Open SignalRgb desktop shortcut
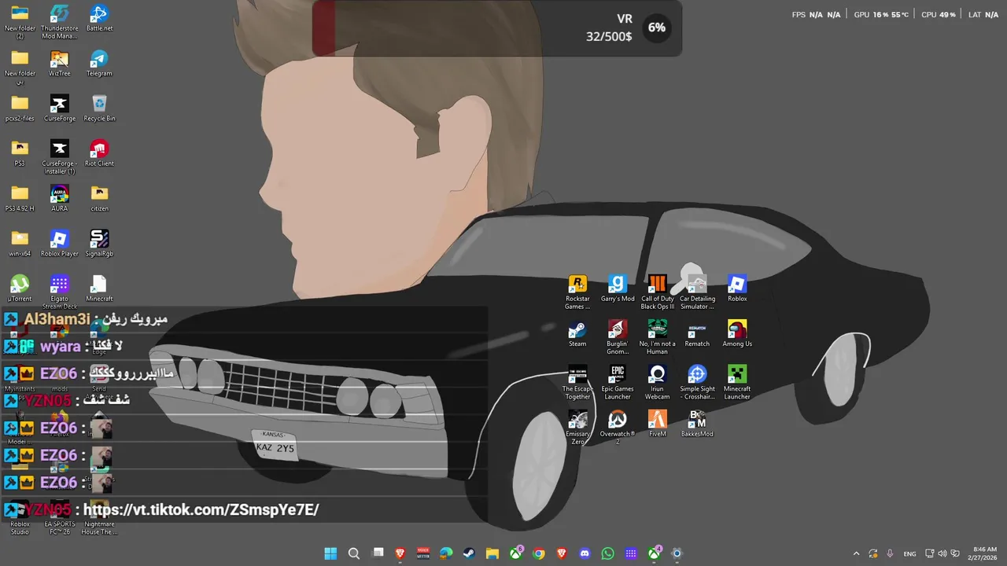Image resolution: width=1007 pixels, height=566 pixels. pyautogui.click(x=99, y=243)
